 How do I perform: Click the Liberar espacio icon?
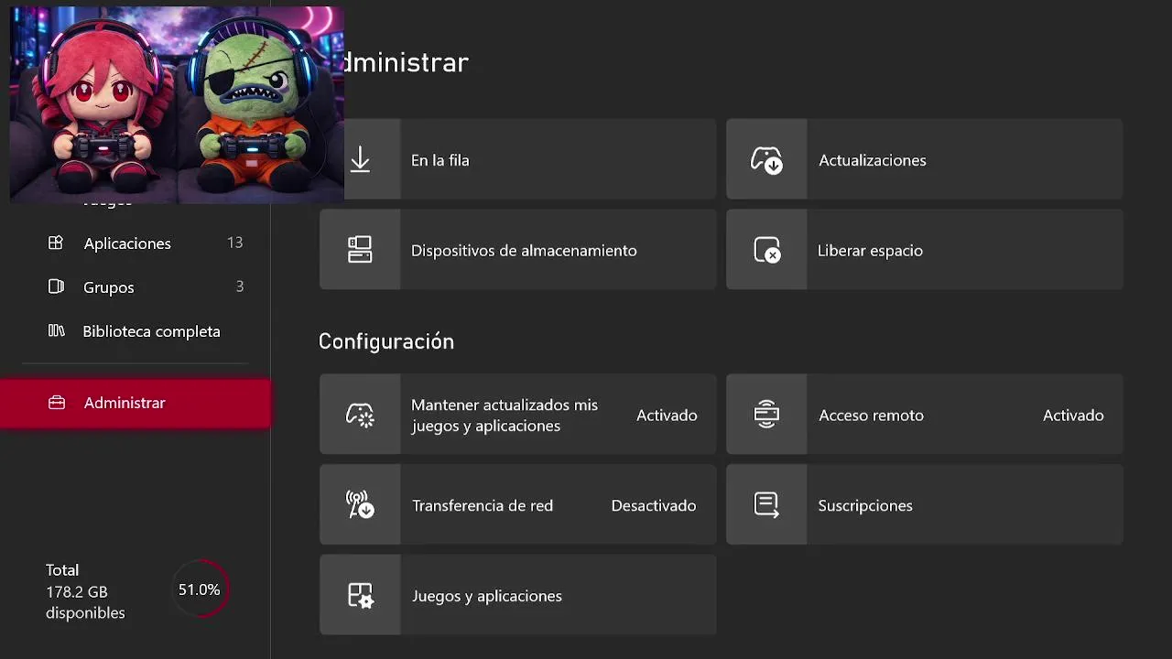[x=766, y=250]
